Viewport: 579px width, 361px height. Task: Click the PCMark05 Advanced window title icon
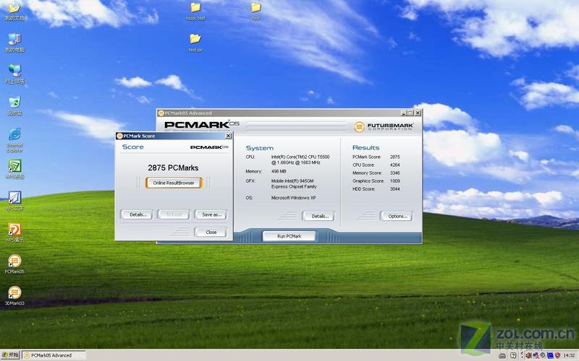(161, 113)
